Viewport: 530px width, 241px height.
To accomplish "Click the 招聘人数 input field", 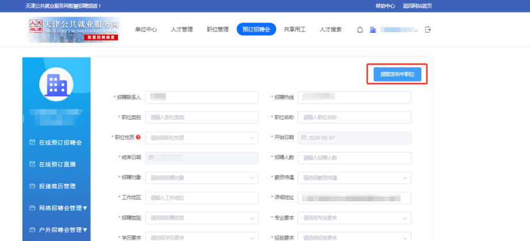I will click(354, 158).
